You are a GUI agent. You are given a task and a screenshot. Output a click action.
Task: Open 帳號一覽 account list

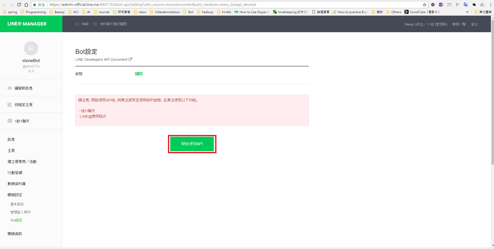click(459, 24)
